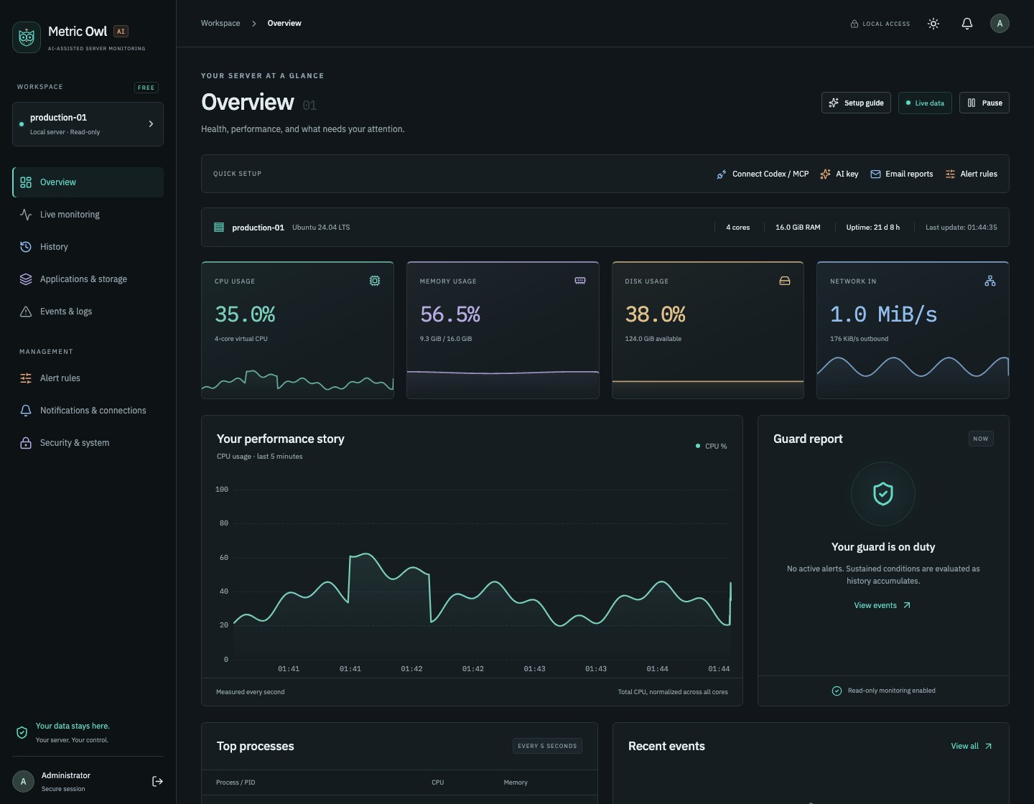This screenshot has width=1034, height=804.
Task: Click the server icon next to production-01 info
Action: [x=219, y=228]
